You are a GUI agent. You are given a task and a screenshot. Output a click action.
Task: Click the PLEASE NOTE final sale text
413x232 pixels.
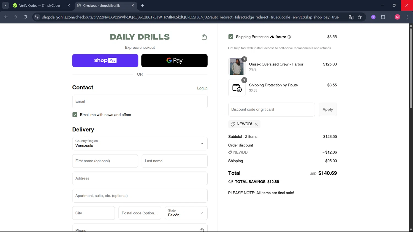pyautogui.click(x=261, y=193)
